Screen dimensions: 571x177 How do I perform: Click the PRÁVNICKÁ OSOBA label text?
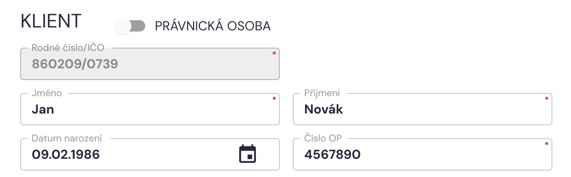click(x=213, y=26)
